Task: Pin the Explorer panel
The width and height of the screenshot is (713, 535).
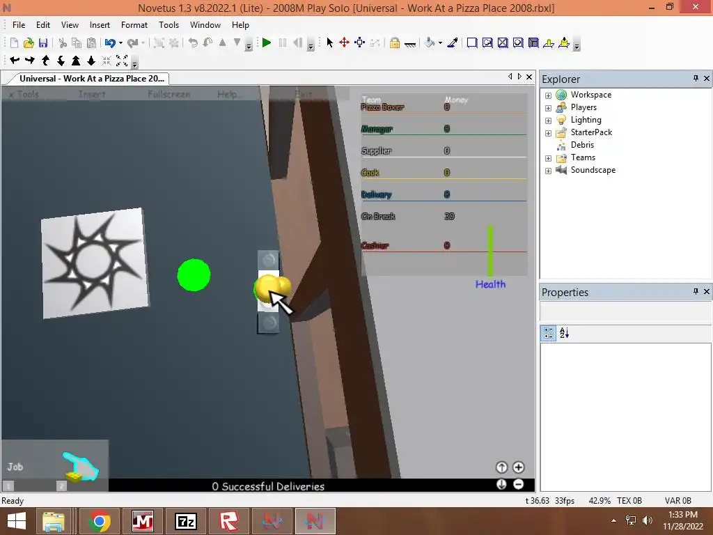Action: click(696, 78)
